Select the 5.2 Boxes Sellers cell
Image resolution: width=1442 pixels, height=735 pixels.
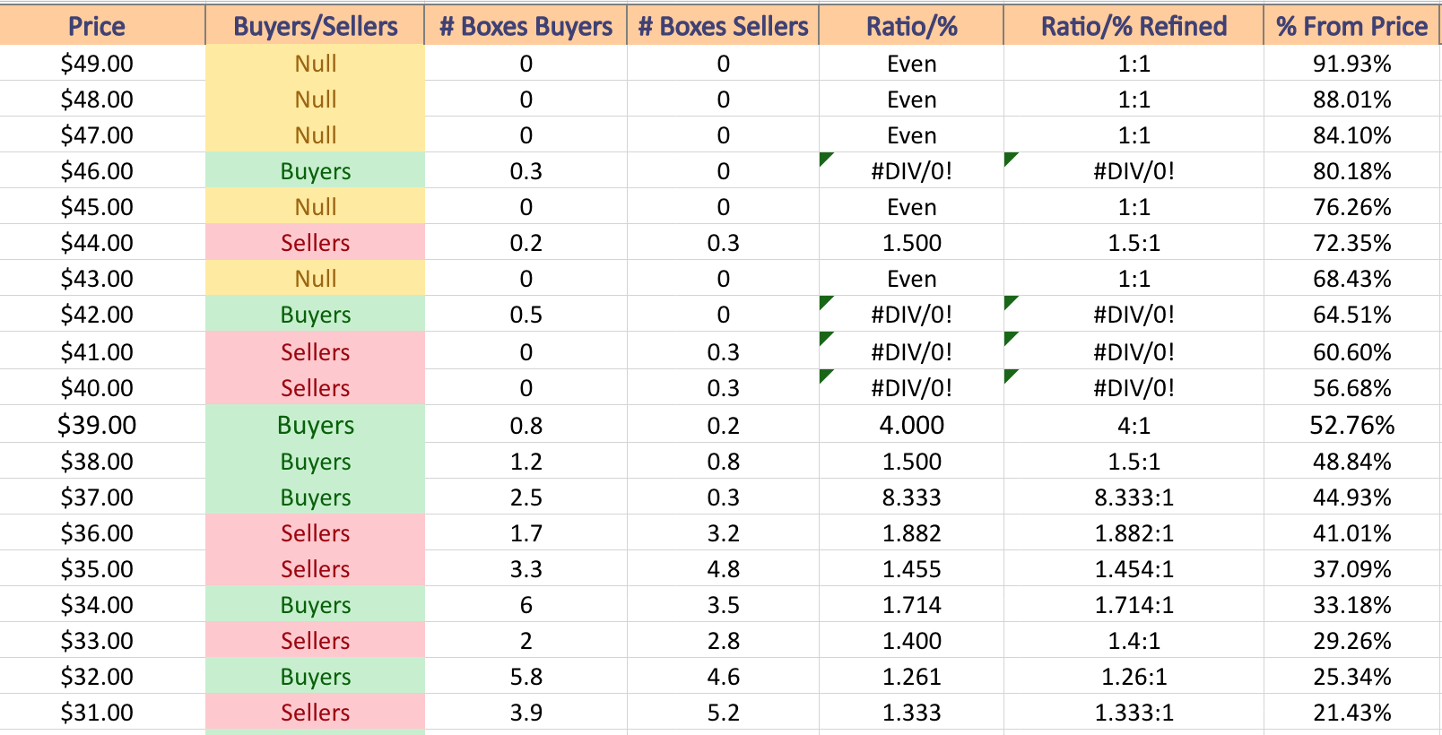coord(723,712)
